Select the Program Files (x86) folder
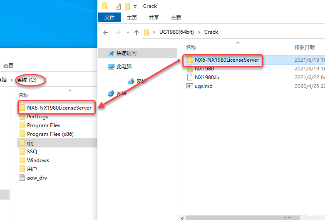This screenshot has height=220, width=325. coord(50,134)
